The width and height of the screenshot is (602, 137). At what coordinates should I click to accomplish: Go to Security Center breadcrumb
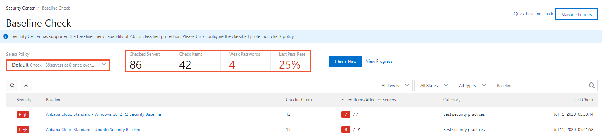[20, 8]
